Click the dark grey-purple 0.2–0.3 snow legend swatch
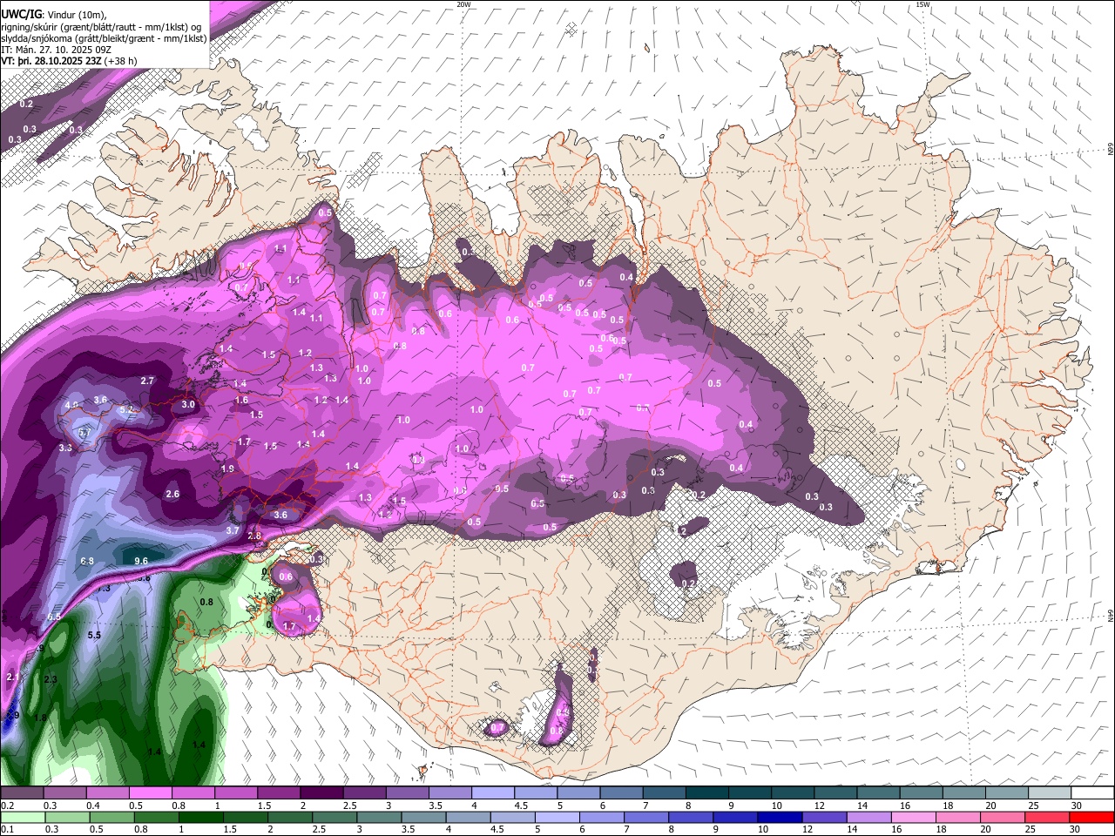 [x=22, y=793]
